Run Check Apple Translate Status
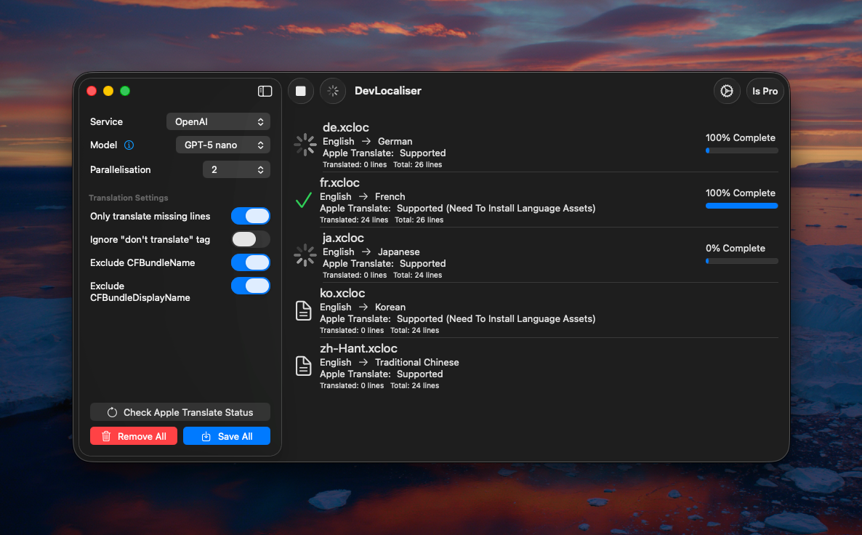862x535 pixels. pos(180,411)
